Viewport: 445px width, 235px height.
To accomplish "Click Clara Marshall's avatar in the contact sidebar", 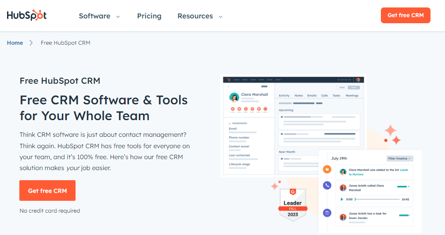I will tap(234, 97).
